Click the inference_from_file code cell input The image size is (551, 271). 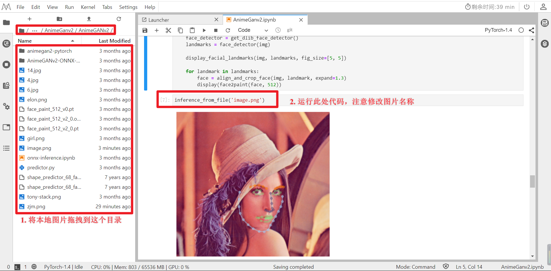click(x=348, y=100)
